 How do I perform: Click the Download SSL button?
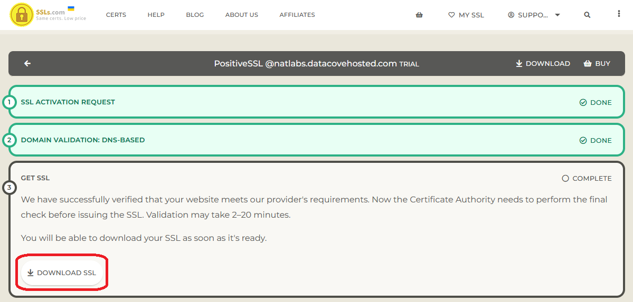click(62, 273)
